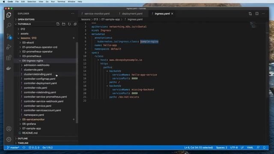Open controller-configmap.yaml file
The image size is (274, 154).
pyautogui.click(x=39, y=79)
